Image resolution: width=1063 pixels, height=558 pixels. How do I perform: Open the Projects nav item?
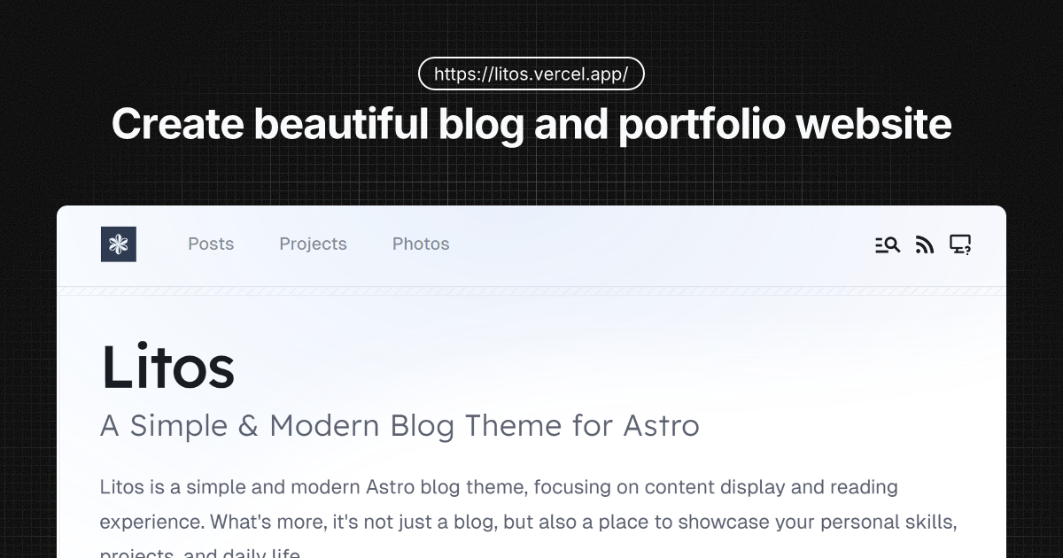tap(313, 244)
